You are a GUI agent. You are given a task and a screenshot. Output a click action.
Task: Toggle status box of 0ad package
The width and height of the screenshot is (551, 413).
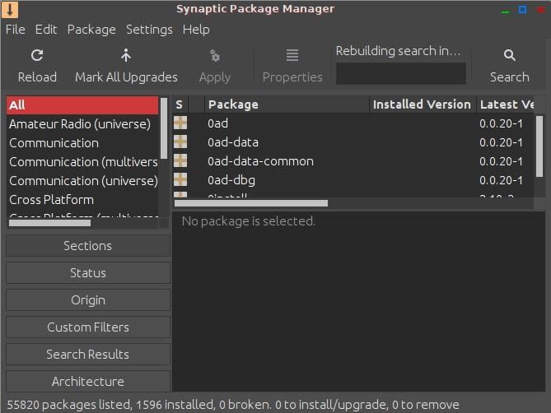point(180,123)
